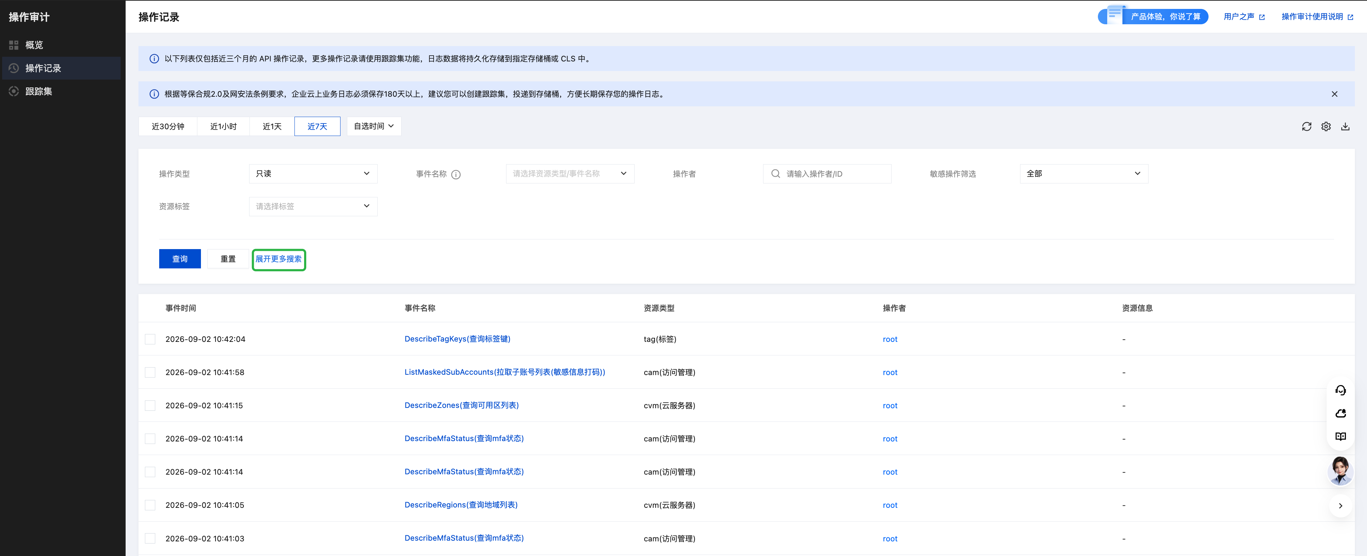Click the info icon beside 事件名称
Screen dimensions: 1367x556
pyautogui.click(x=456, y=175)
